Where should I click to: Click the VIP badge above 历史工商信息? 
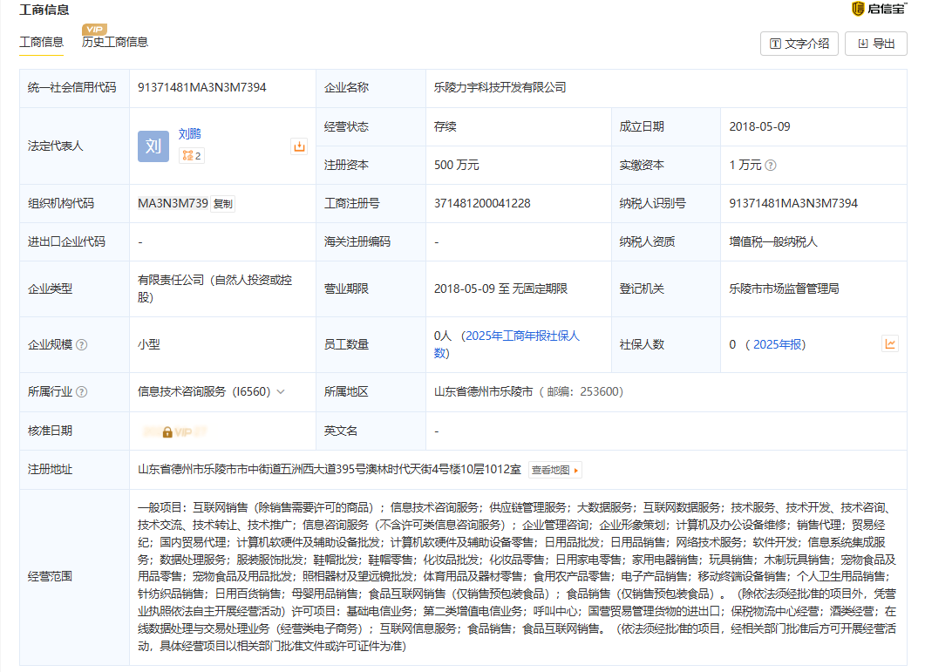[x=94, y=29]
